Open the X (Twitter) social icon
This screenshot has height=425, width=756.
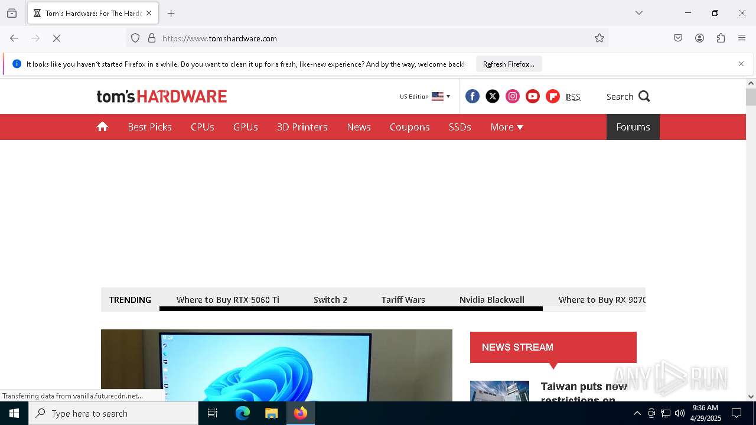click(x=493, y=96)
